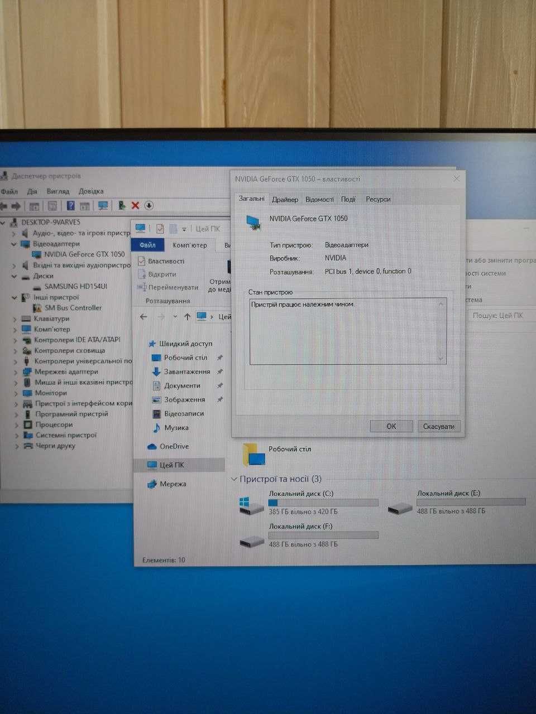Screen dimensions: 536x714
Task: Click the disk F: capacity usage bar
Action: pyautogui.click(x=323, y=535)
